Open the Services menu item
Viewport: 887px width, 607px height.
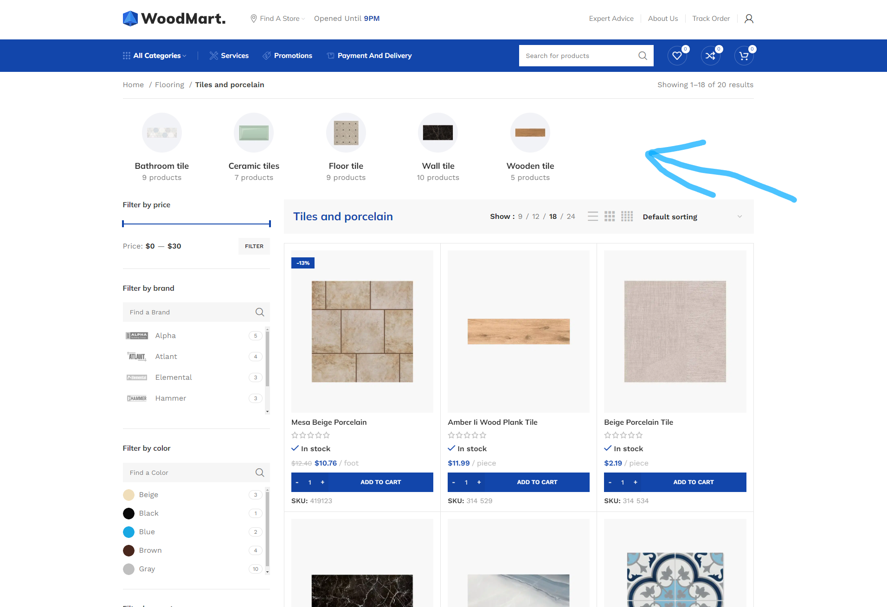(x=229, y=56)
